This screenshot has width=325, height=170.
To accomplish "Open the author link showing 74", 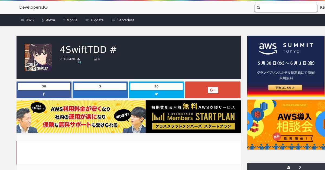I will (x=79, y=62).
